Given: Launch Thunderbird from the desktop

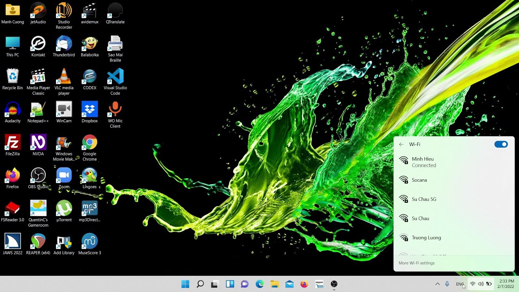Looking at the screenshot, I should [64, 47].
